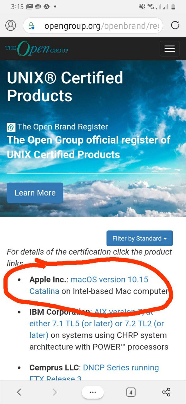
Task: Go back with the browser back arrow
Action: [x=19, y=392]
